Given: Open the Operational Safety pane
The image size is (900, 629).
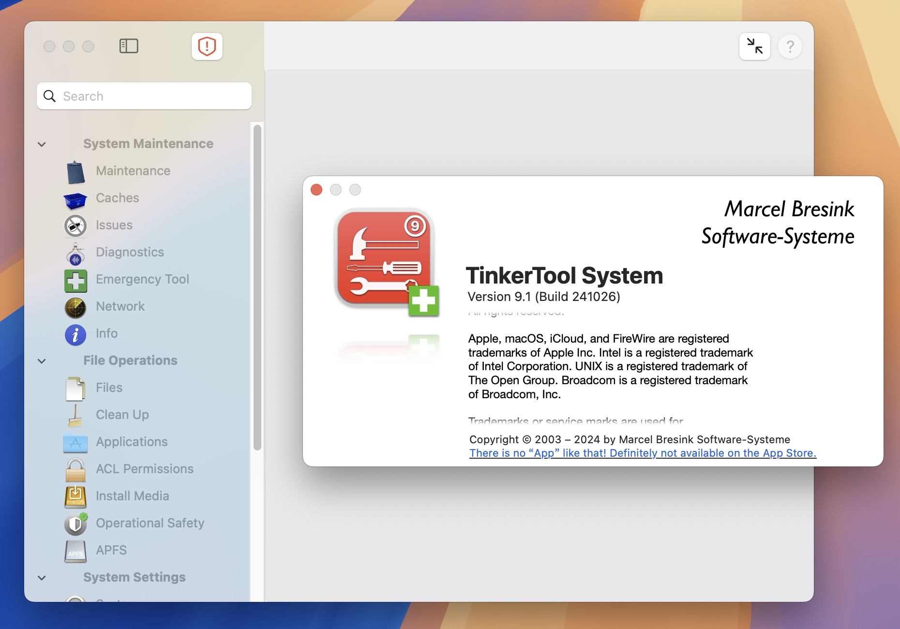Looking at the screenshot, I should tap(150, 523).
